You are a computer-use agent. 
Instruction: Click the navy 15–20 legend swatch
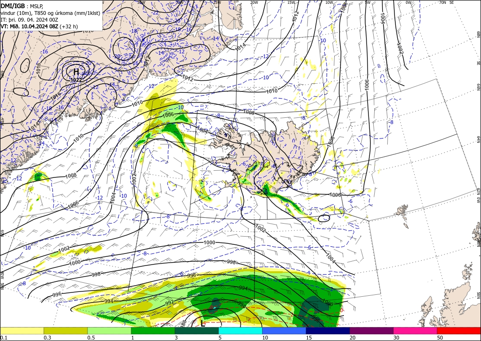328,330
